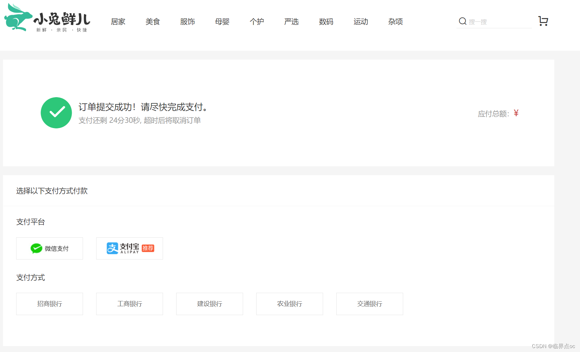This screenshot has height=352, width=580.
Task: Open the 运动 category
Action: pos(361,22)
